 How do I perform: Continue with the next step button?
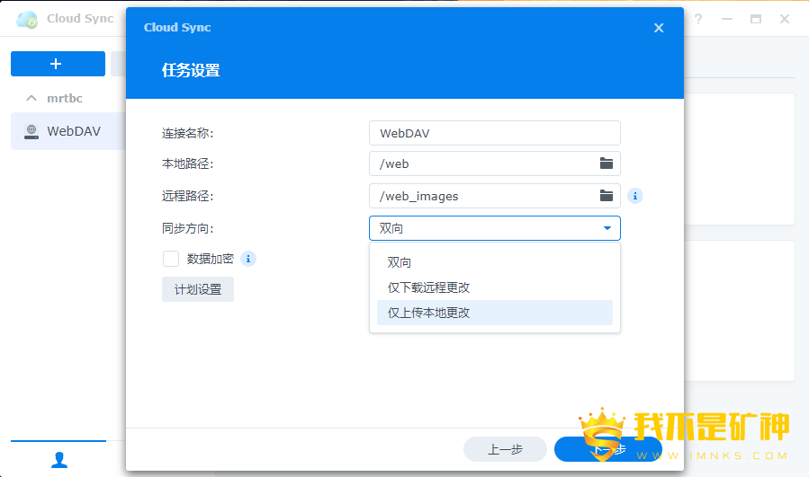point(607,449)
